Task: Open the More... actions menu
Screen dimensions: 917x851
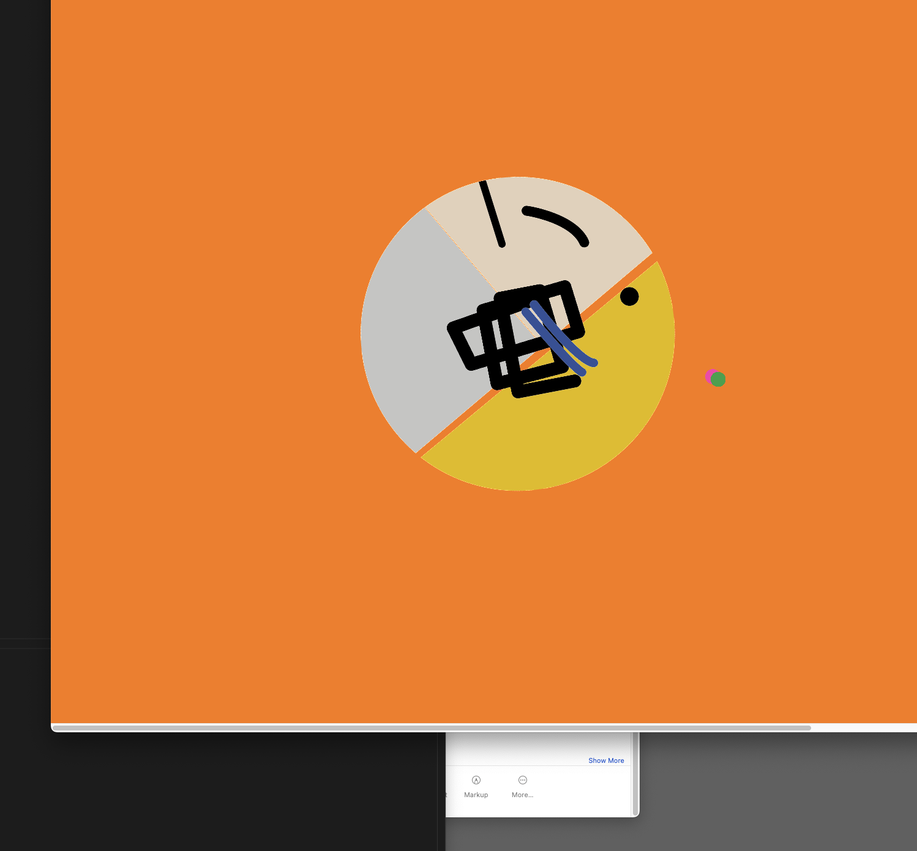Action: pyautogui.click(x=522, y=786)
